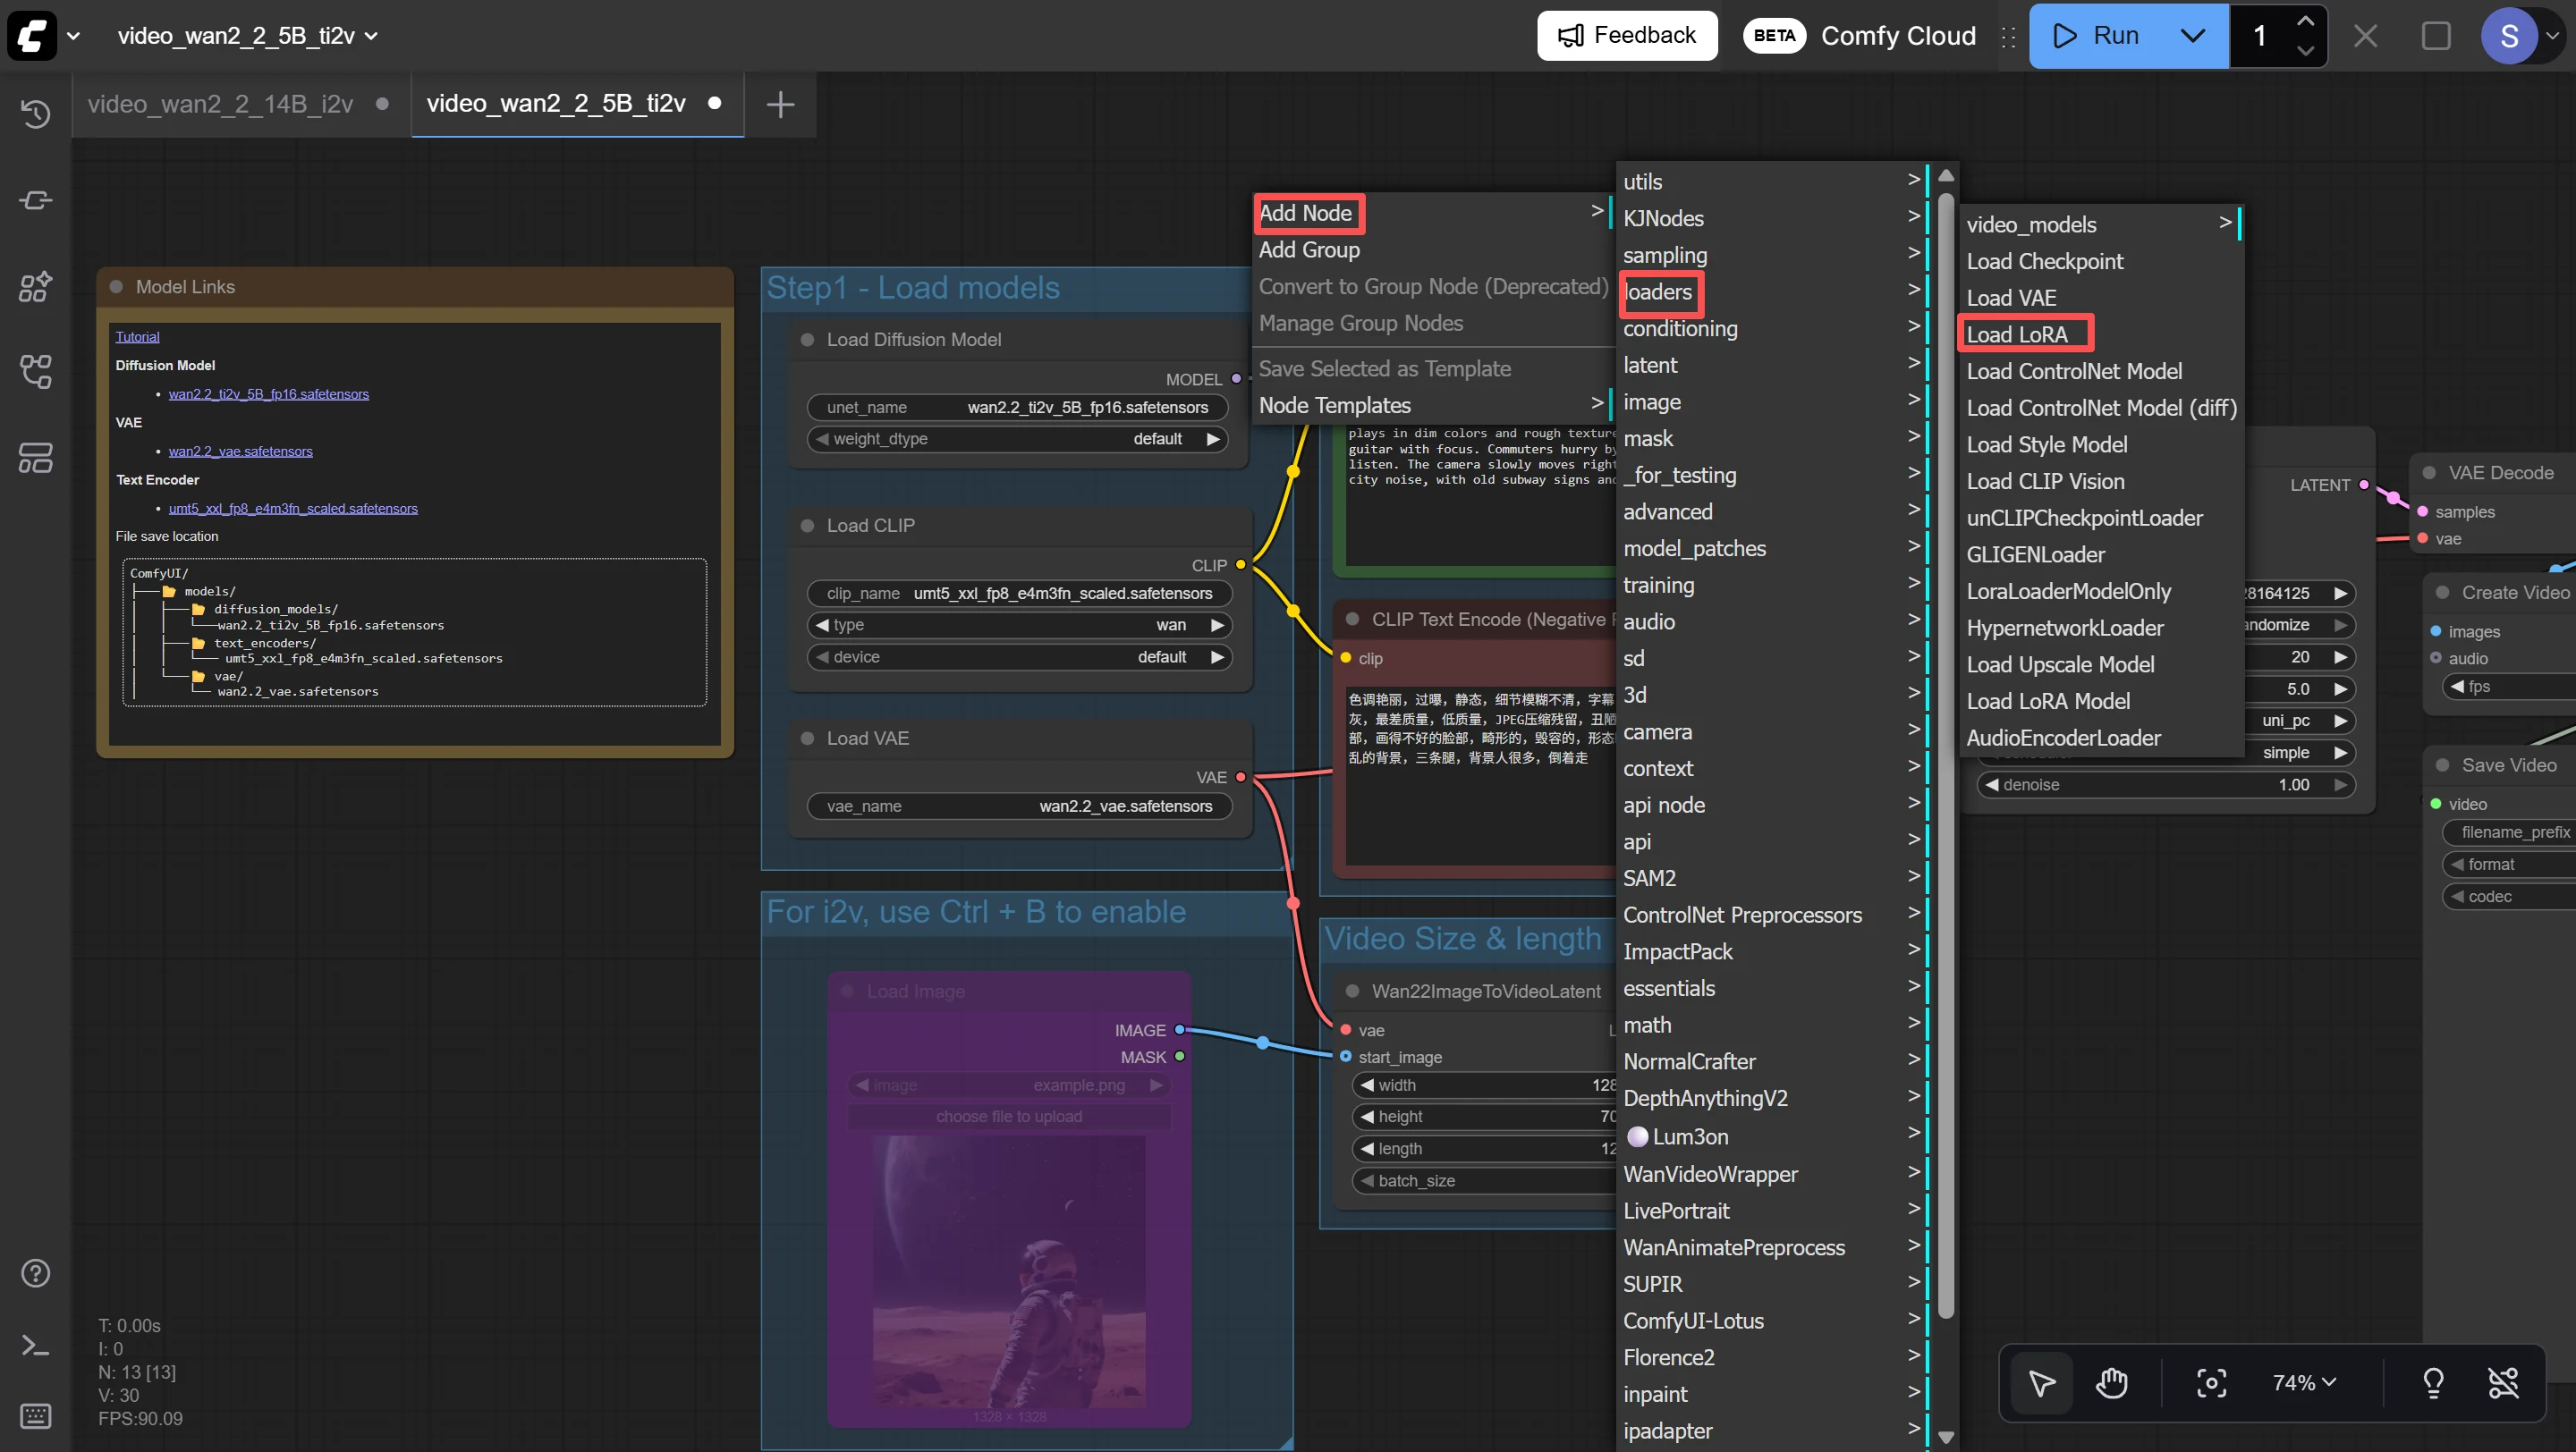
Task: Open keyboard shortcuts icon
Action: click(x=36, y=1416)
